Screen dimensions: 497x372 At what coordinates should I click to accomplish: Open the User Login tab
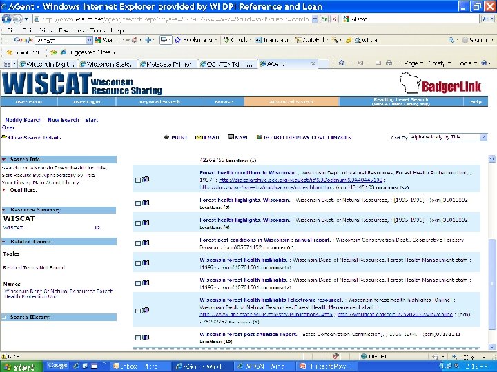tap(86, 101)
